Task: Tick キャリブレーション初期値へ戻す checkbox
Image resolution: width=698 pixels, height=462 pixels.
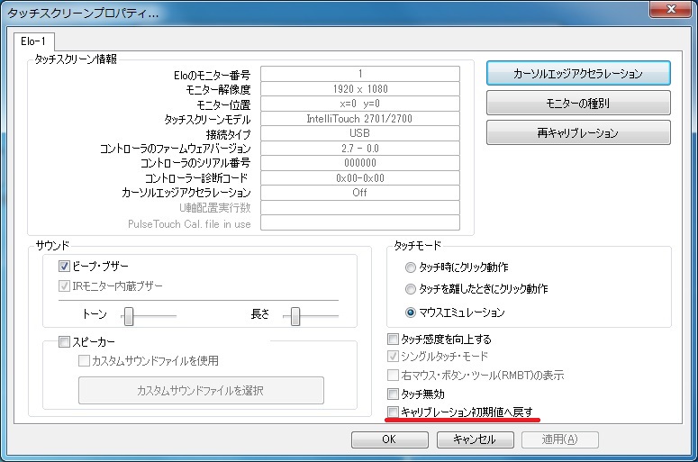Action: [x=393, y=412]
